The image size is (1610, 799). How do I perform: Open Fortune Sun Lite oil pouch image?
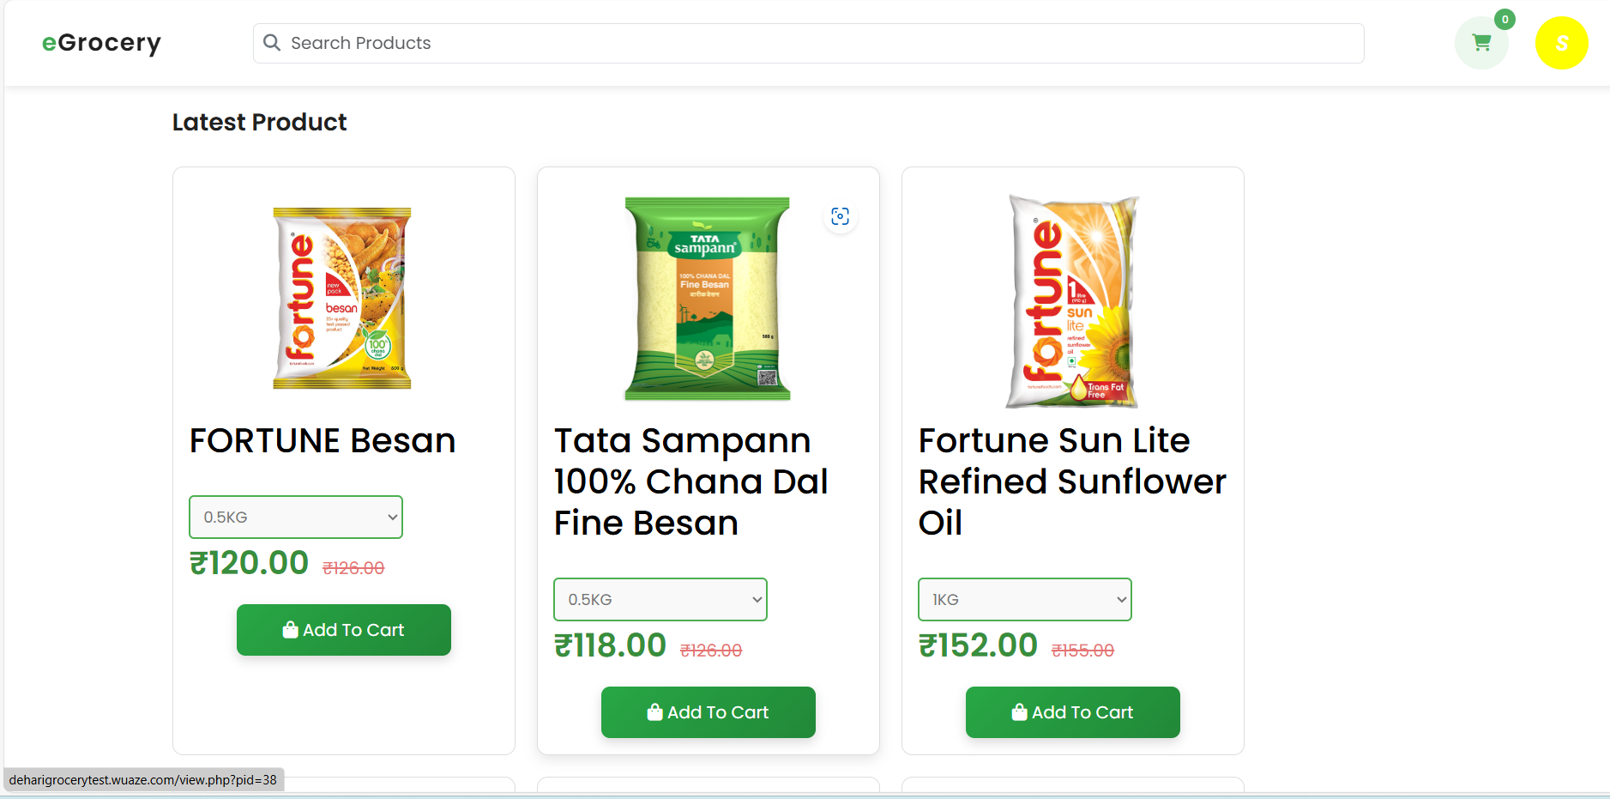1073,300
